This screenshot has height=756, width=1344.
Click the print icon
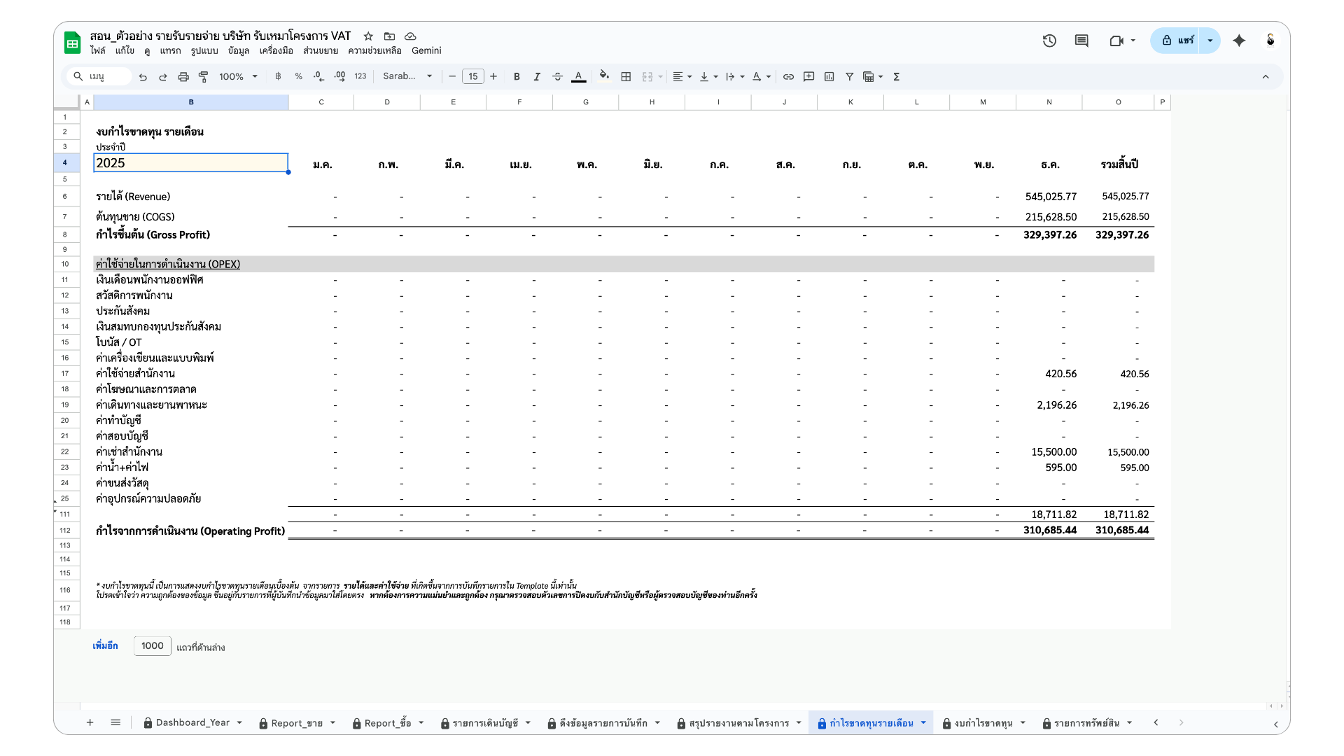pos(183,77)
